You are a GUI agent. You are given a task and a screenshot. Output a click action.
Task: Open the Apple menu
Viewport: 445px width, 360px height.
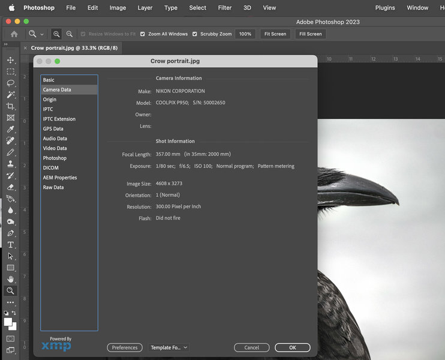pyautogui.click(x=11, y=8)
